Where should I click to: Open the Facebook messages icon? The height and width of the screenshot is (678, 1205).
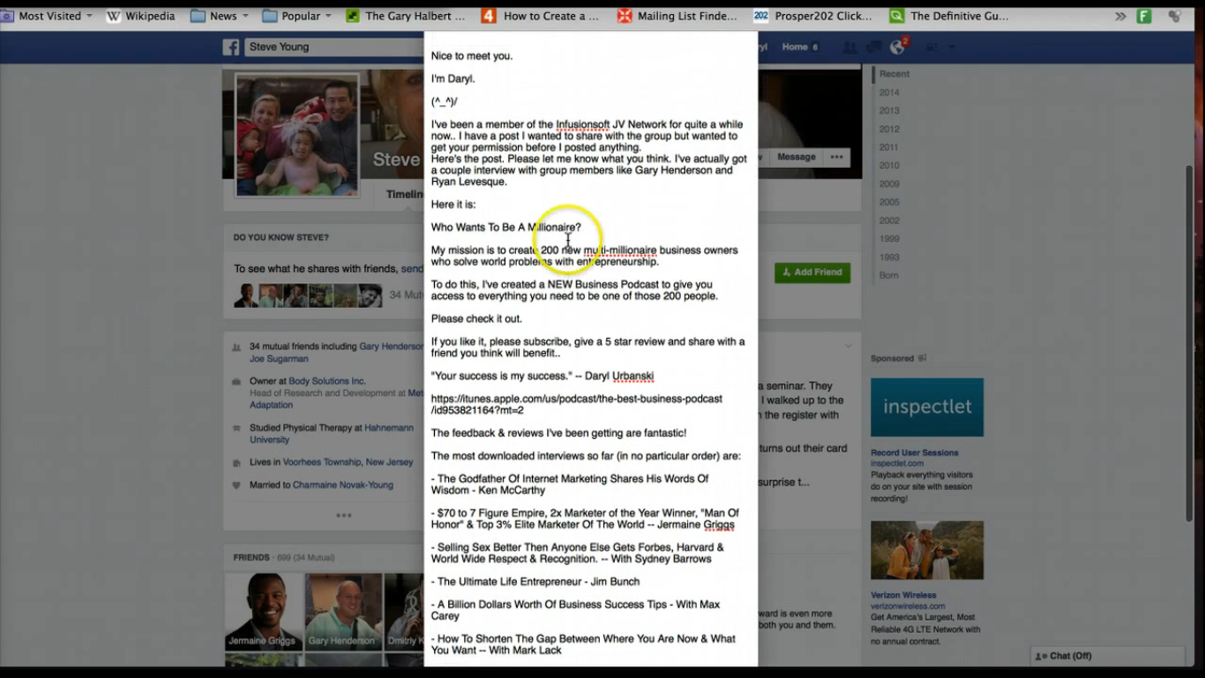coord(874,47)
